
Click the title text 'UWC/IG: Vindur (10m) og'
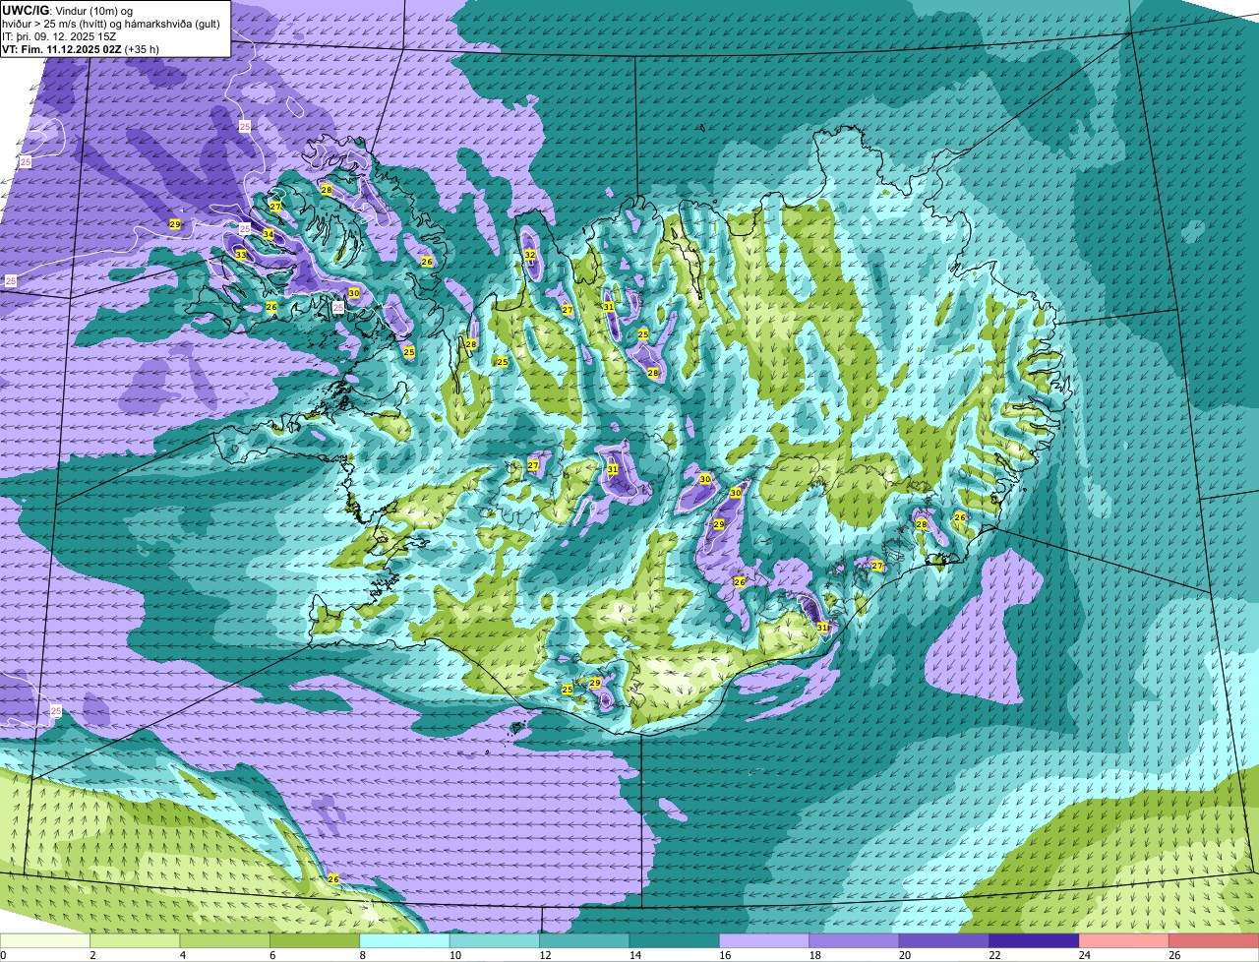pos(68,10)
